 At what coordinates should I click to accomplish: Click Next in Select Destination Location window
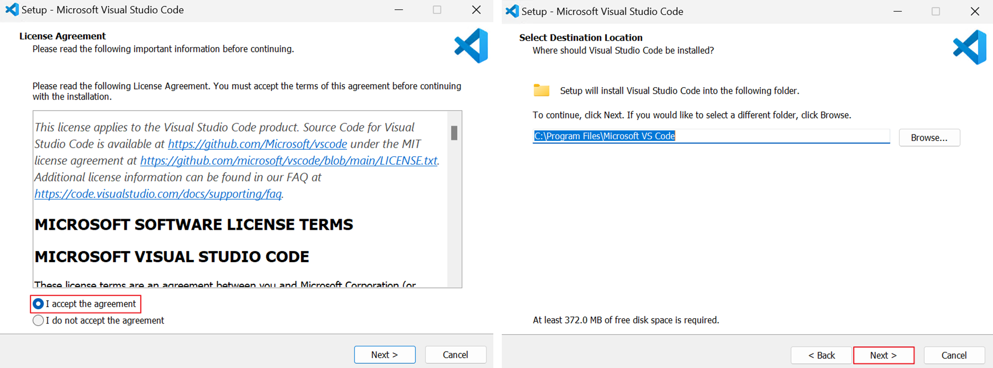pyautogui.click(x=883, y=355)
